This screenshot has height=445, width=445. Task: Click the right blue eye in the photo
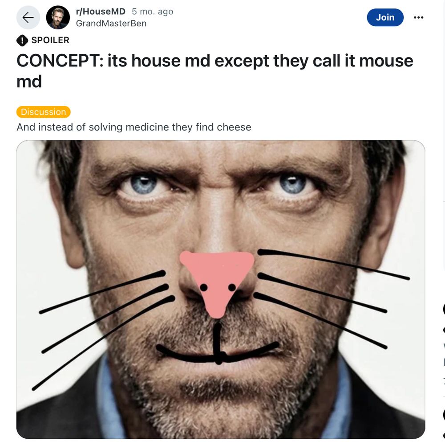tap(292, 184)
